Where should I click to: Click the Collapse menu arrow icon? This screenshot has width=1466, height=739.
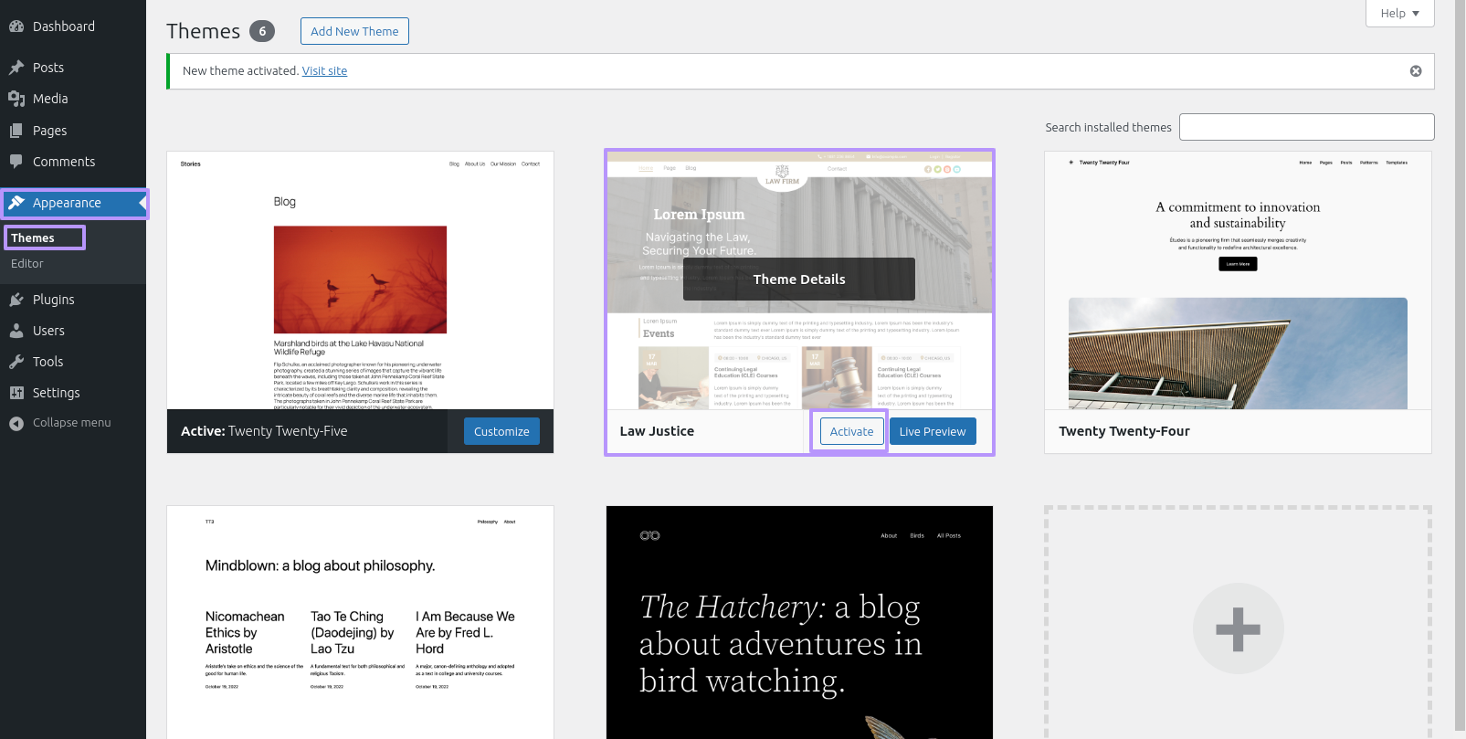(16, 423)
